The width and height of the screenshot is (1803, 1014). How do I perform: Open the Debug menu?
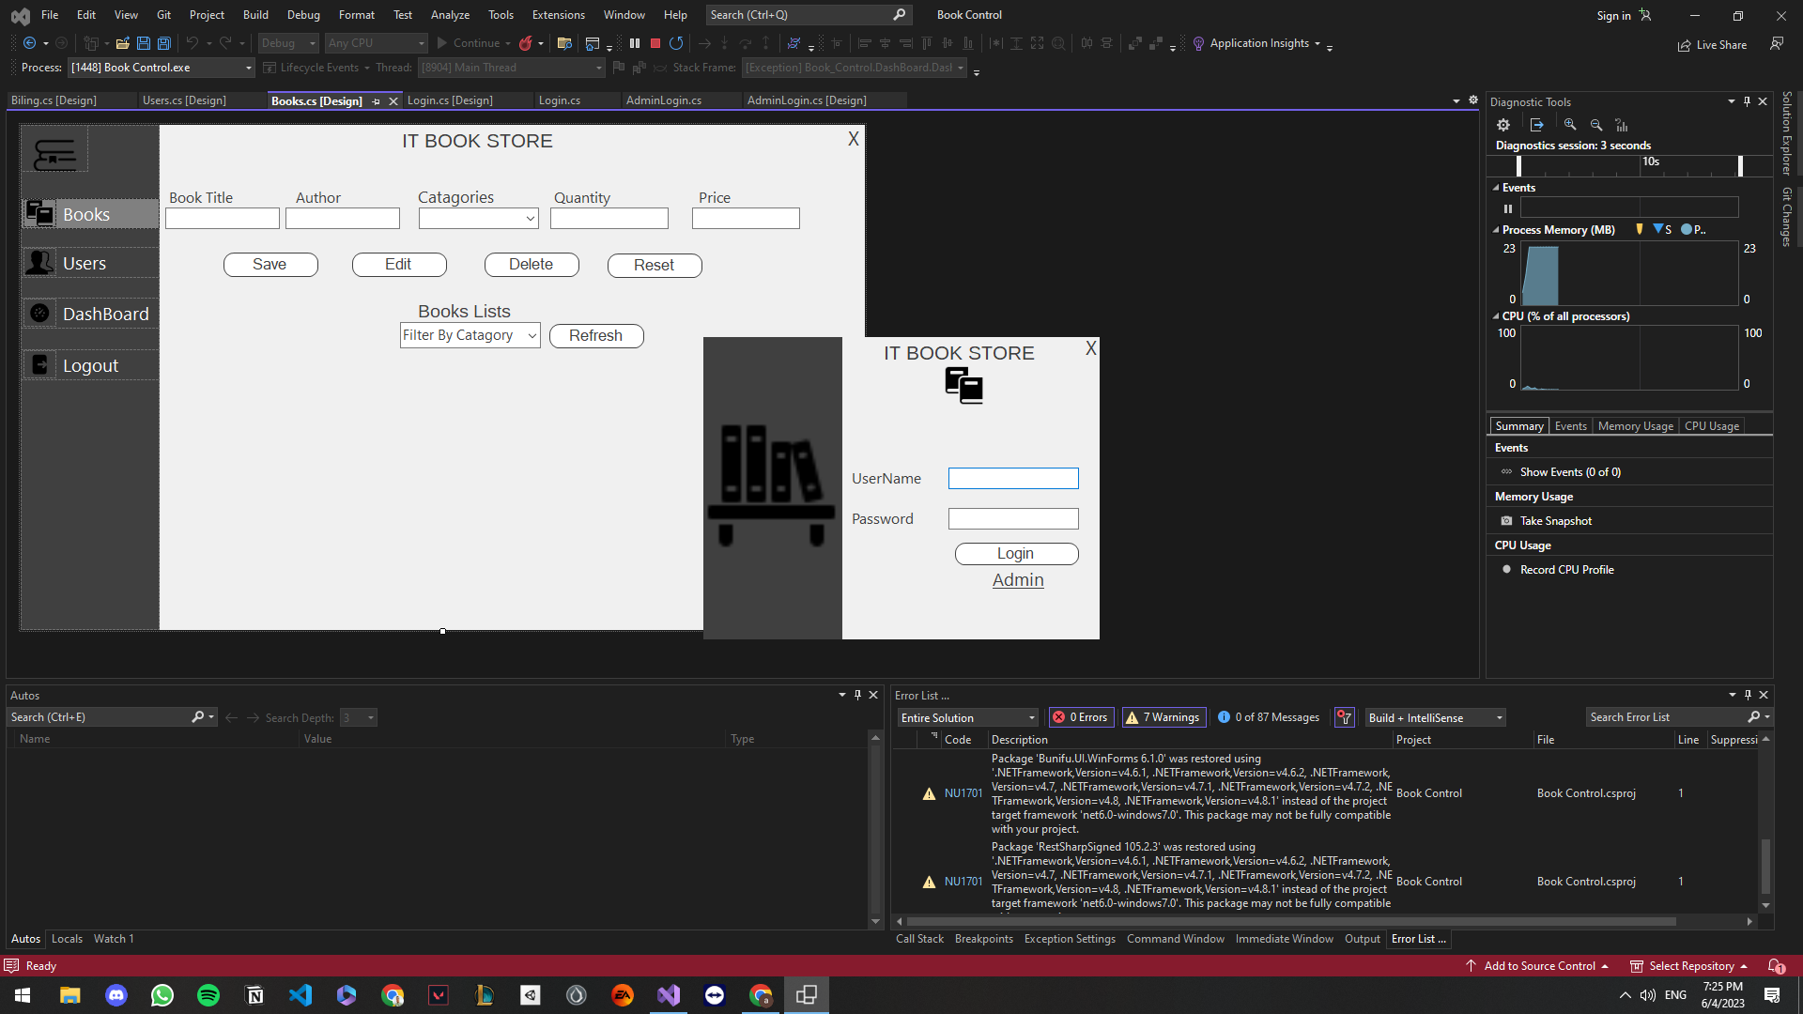[302, 15]
